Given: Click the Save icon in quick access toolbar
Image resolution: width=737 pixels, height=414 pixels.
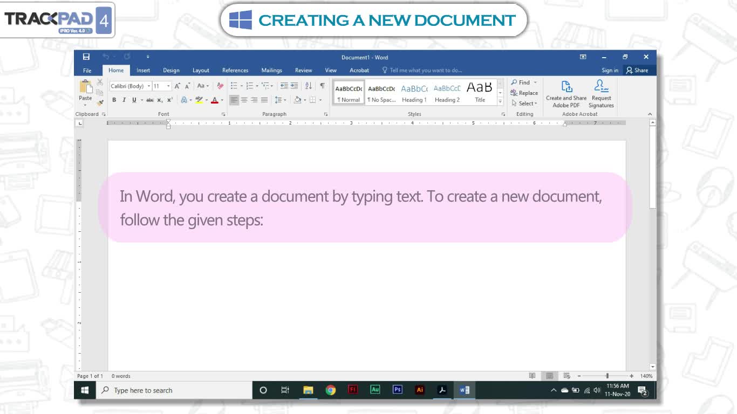Looking at the screenshot, I should coord(86,57).
